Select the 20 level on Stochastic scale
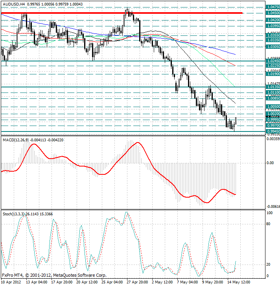 pos(269,264)
